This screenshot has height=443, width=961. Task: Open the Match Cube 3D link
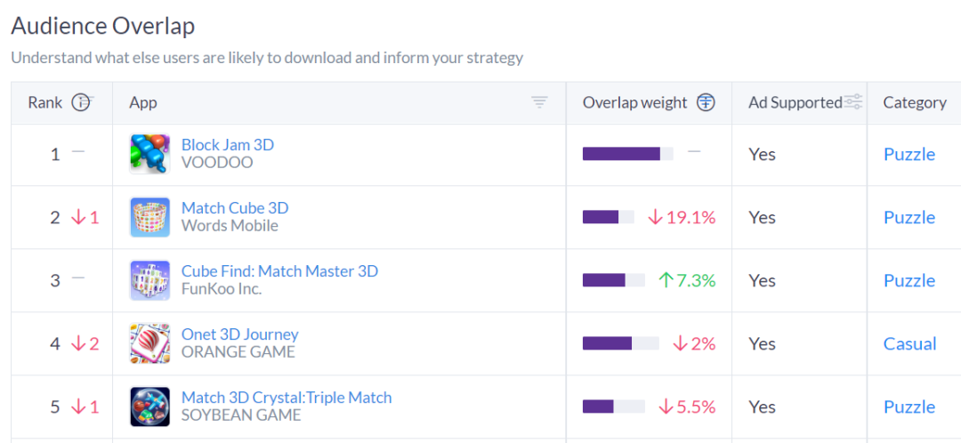235,208
